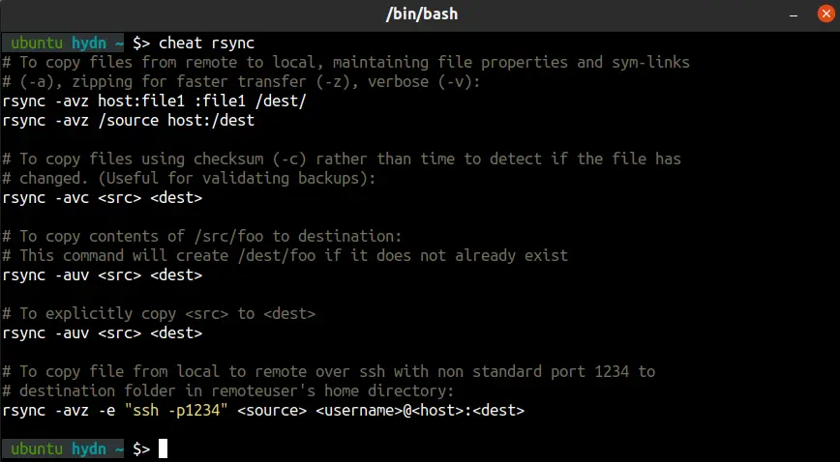Click the "rsync -avz /source host:/dest" line
840x462 pixels.
click(128, 120)
